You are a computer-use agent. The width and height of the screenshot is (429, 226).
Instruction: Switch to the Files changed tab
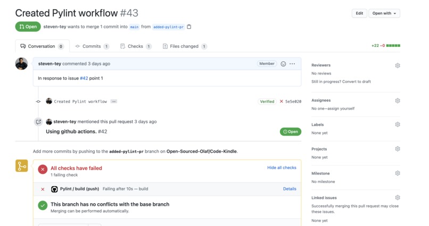185,46
